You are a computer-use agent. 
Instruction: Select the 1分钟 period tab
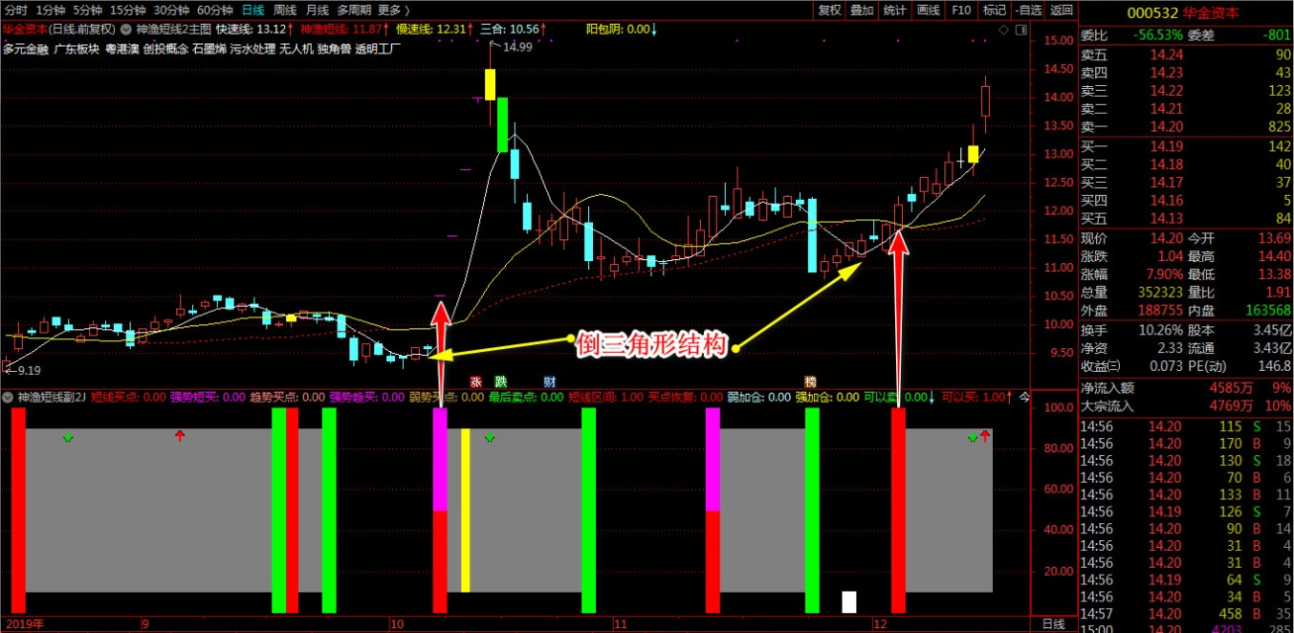click(x=50, y=10)
